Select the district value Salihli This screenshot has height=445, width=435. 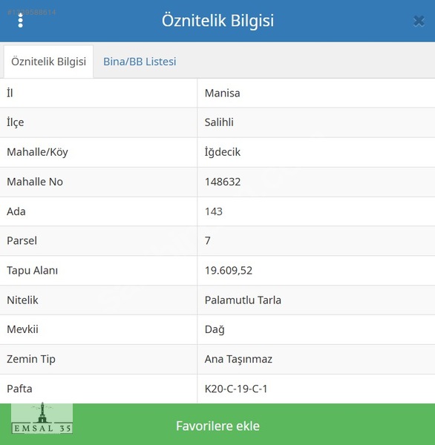(x=219, y=122)
